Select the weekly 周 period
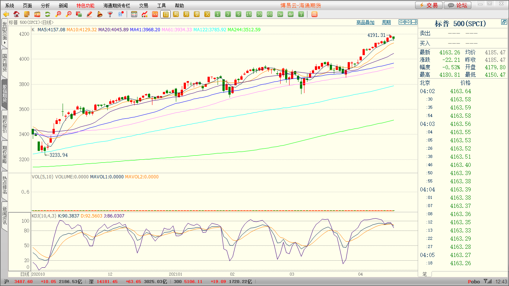This screenshot has width=509, height=286. pos(176,14)
